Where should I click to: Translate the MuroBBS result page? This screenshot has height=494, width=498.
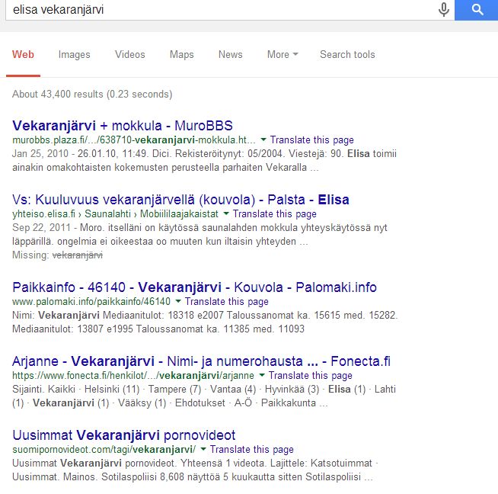[312, 140]
